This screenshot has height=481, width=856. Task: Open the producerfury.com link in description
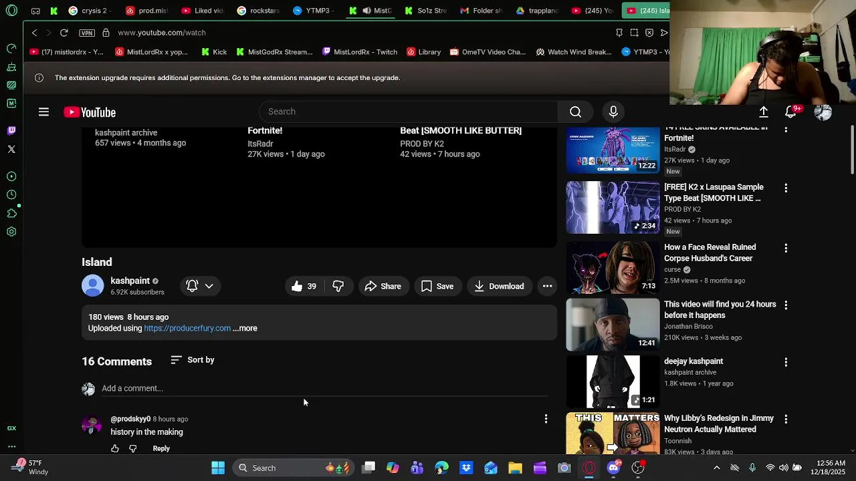(x=187, y=328)
